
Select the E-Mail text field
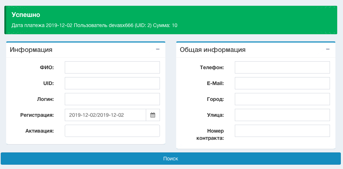pos(282,83)
